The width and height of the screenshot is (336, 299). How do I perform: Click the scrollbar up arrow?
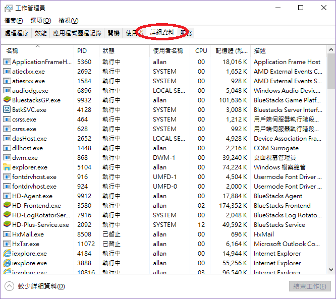pos(331,49)
